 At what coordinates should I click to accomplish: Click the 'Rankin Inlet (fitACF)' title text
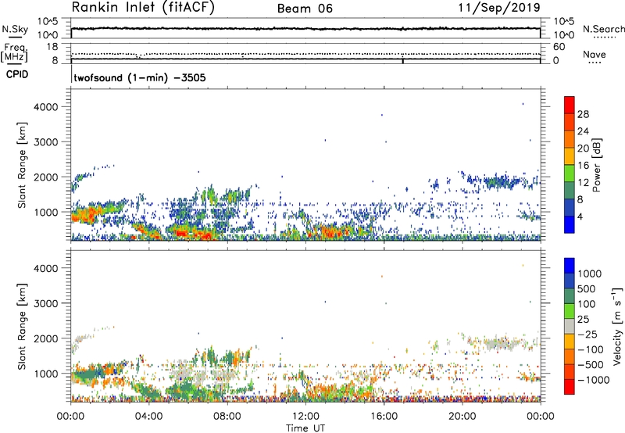143,8
